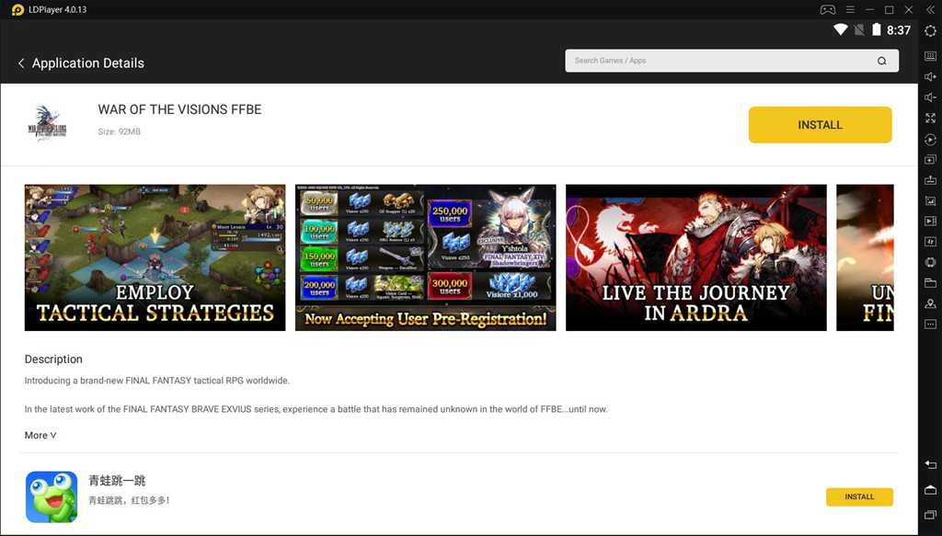This screenshot has height=536, width=942.
Task: Open the Employ Tactical Strategies screenshot
Action: coord(155,257)
